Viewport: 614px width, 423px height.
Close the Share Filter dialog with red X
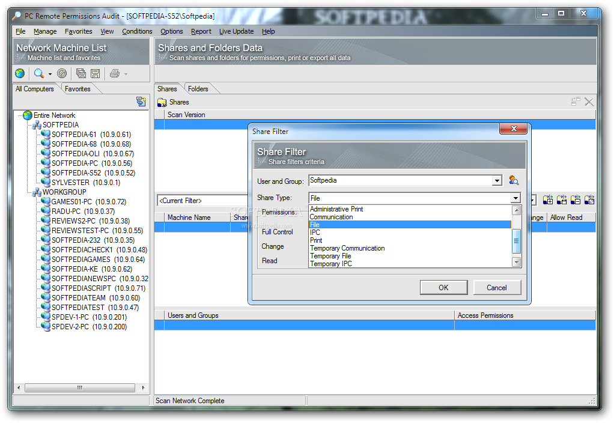514,129
